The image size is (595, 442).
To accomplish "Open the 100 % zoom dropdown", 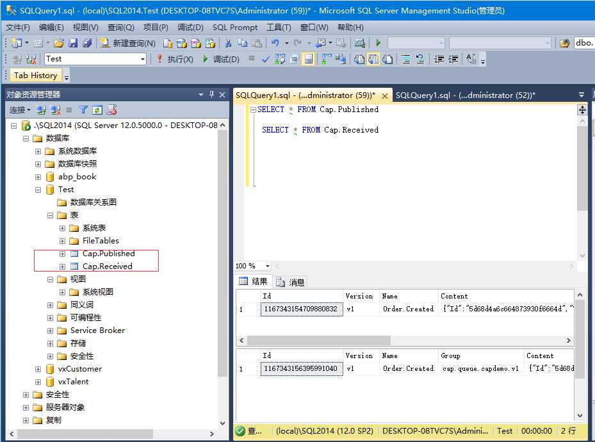I will 268,266.
